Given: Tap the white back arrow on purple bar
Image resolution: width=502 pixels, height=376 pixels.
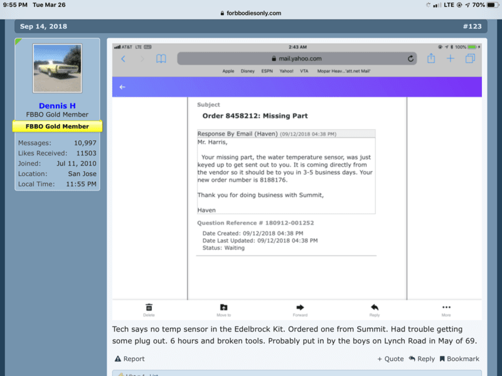Looking at the screenshot, I should coord(122,87).
